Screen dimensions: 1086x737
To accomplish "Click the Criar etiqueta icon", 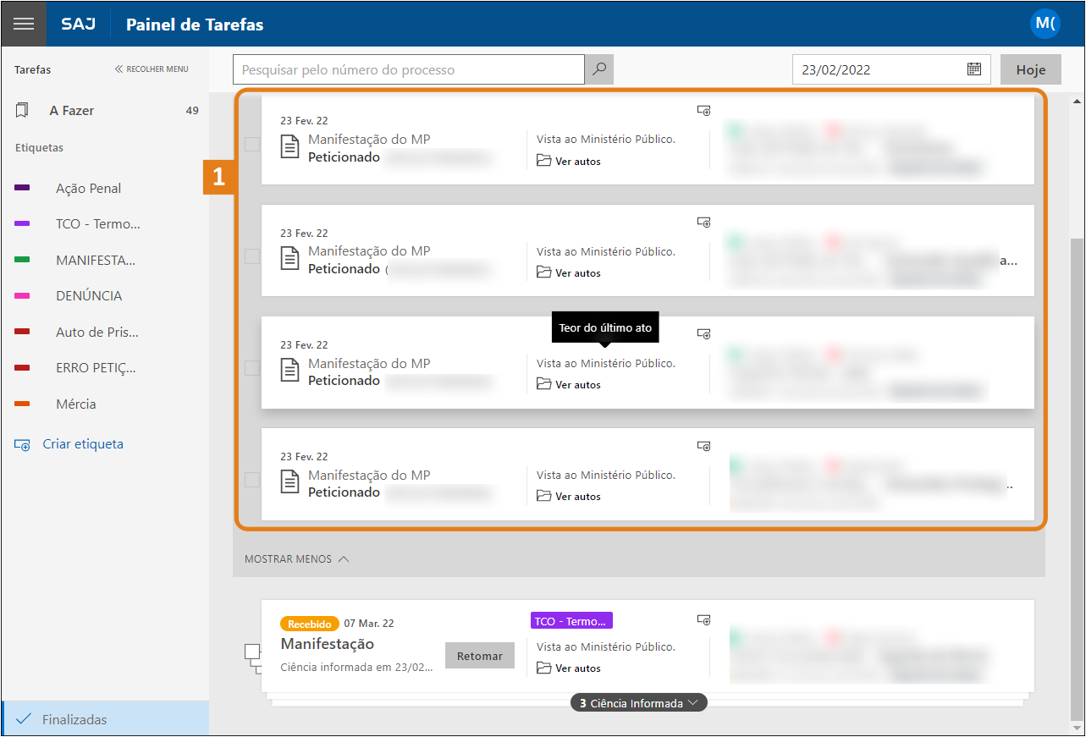I will 22,444.
